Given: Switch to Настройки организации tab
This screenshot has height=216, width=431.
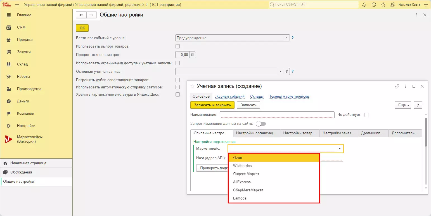Looking at the screenshot, I should (x=257, y=133).
